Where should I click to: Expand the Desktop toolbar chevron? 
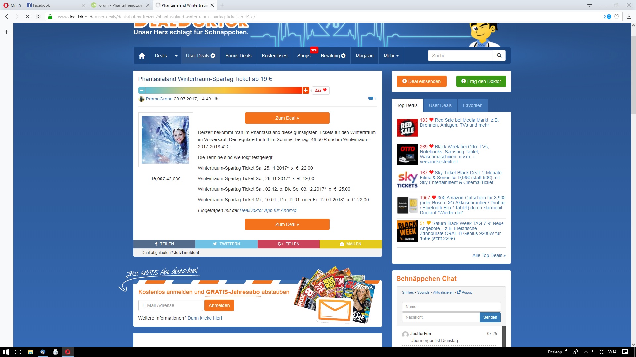coord(566,351)
